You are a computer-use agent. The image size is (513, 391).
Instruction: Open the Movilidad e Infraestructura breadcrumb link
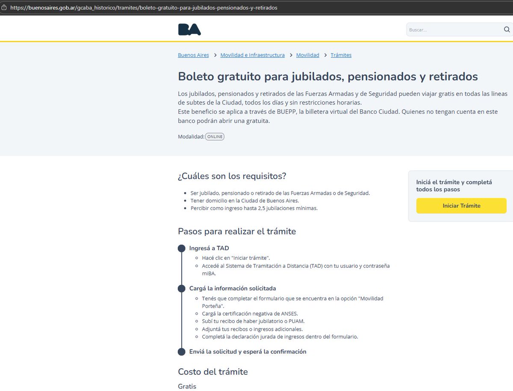click(252, 55)
